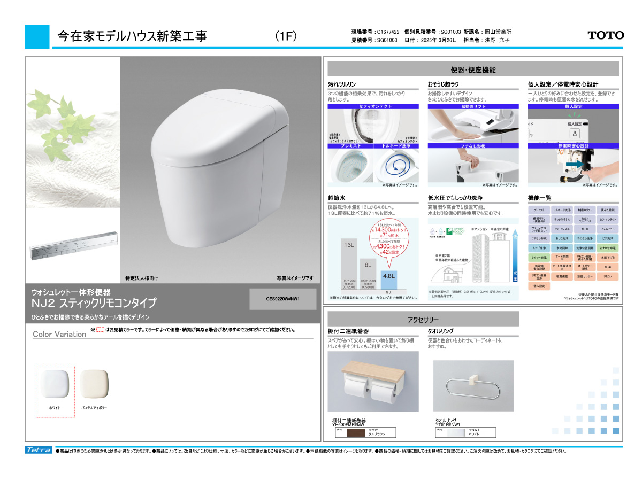
Task: Click the アクセサリー section header
Action: tap(423, 319)
